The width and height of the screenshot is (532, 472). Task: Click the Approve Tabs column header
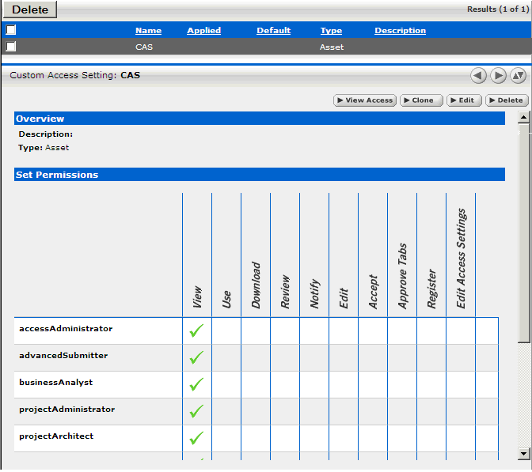coord(402,276)
